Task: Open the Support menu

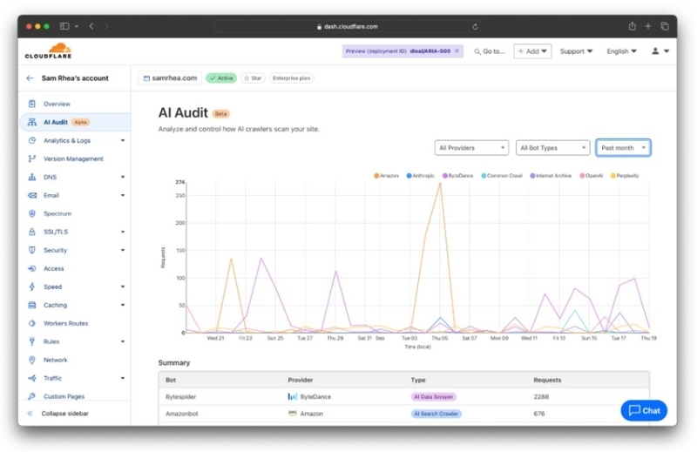Action: (x=576, y=51)
